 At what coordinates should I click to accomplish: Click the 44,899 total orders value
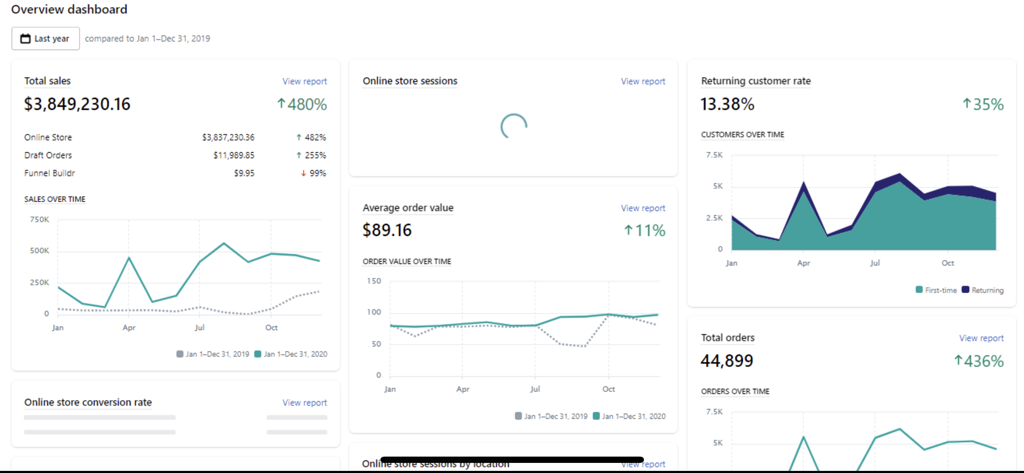tap(727, 361)
